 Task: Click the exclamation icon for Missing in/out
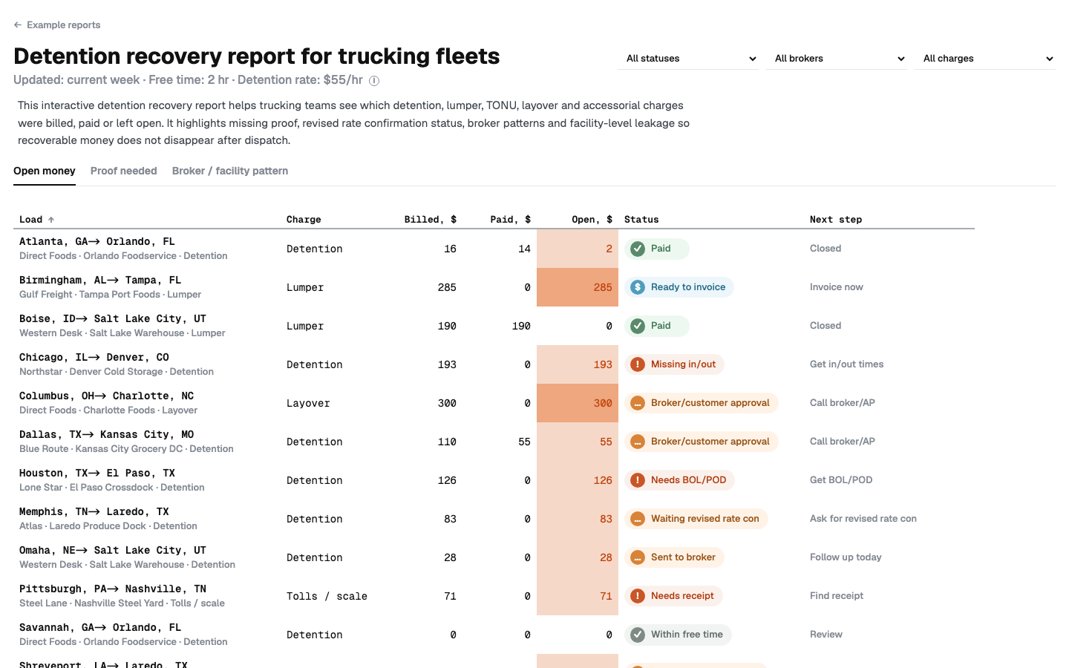coord(638,364)
